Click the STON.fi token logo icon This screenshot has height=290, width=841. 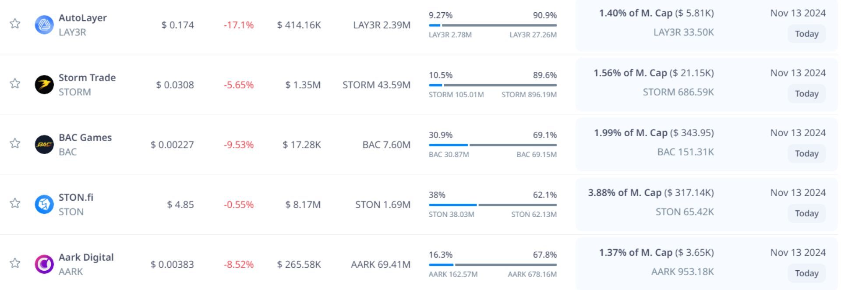[x=44, y=204]
